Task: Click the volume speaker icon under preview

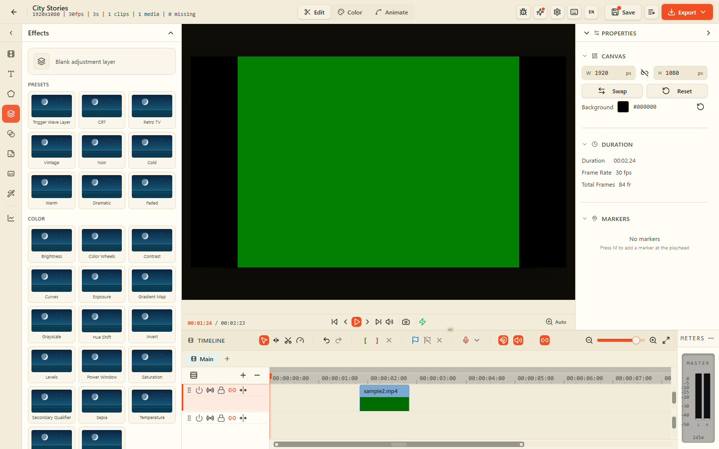Action: tap(389, 322)
